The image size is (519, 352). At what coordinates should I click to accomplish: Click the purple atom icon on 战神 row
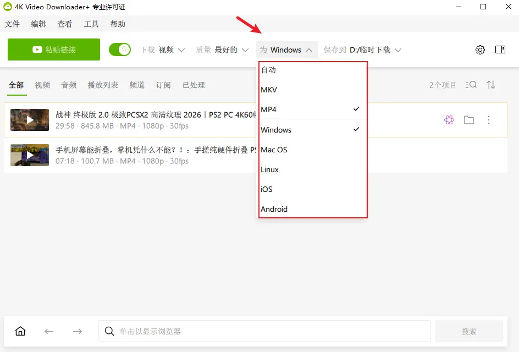(x=449, y=120)
